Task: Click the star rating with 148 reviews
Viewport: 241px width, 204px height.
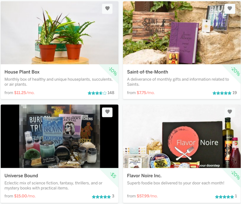Action: click(x=101, y=93)
